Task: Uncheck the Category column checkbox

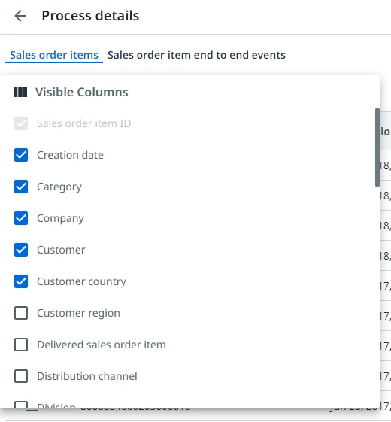Action: [x=21, y=187]
